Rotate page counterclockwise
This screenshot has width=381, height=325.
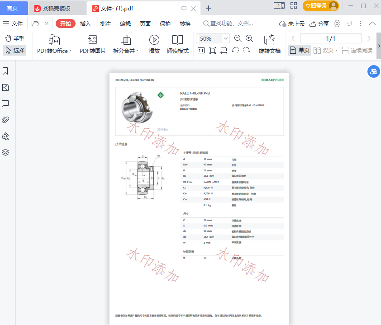click(x=235, y=50)
